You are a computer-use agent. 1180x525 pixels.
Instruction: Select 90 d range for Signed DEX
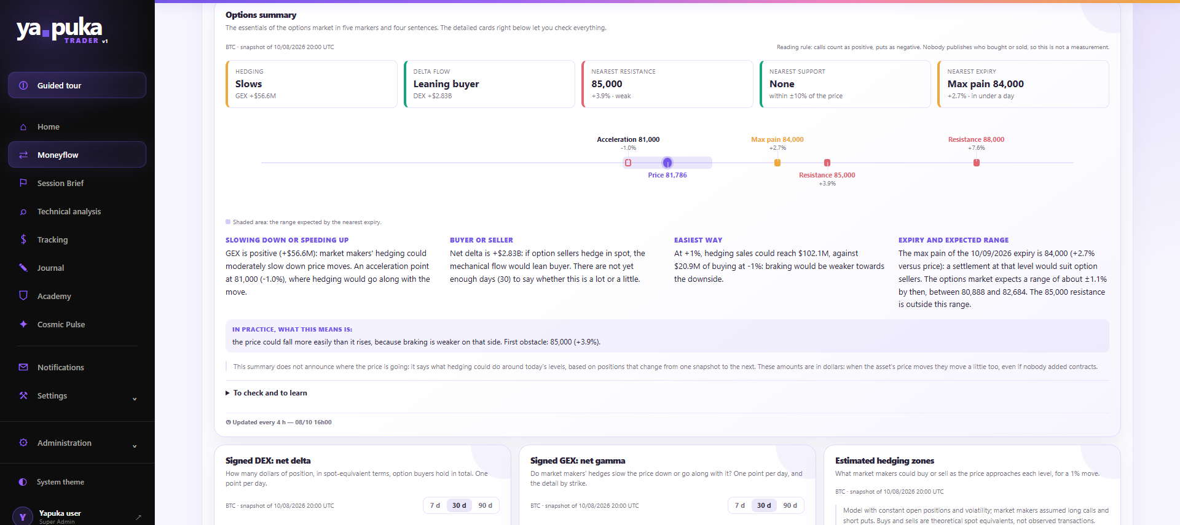coord(486,505)
